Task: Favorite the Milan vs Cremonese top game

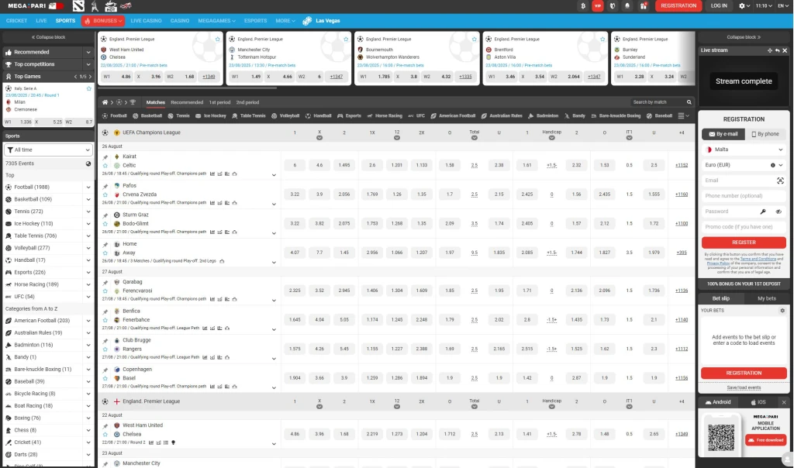Action: (x=89, y=88)
